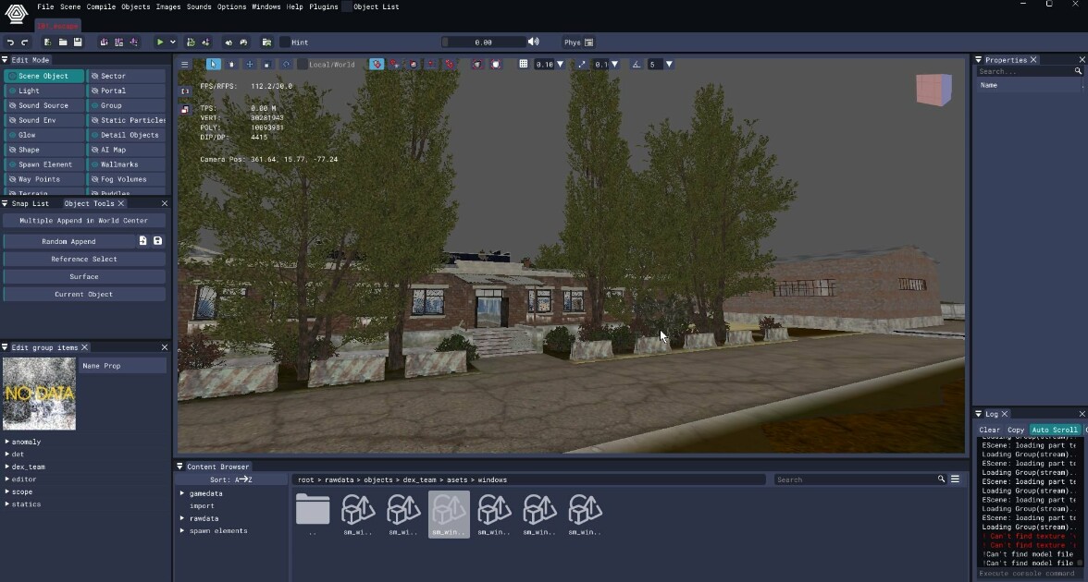Viewport: 1088px width, 582px height.
Task: Open the Plugins menu
Action: click(x=324, y=7)
